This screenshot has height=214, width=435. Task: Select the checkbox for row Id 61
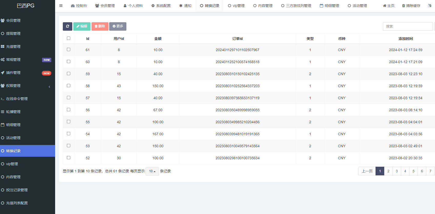click(x=68, y=50)
